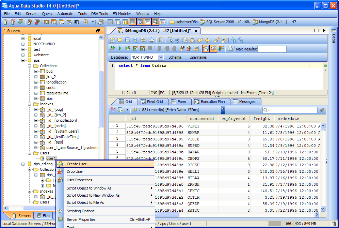
Task: Toggle the highlighted grid layout button in editor toolbar
Action: click(x=206, y=48)
